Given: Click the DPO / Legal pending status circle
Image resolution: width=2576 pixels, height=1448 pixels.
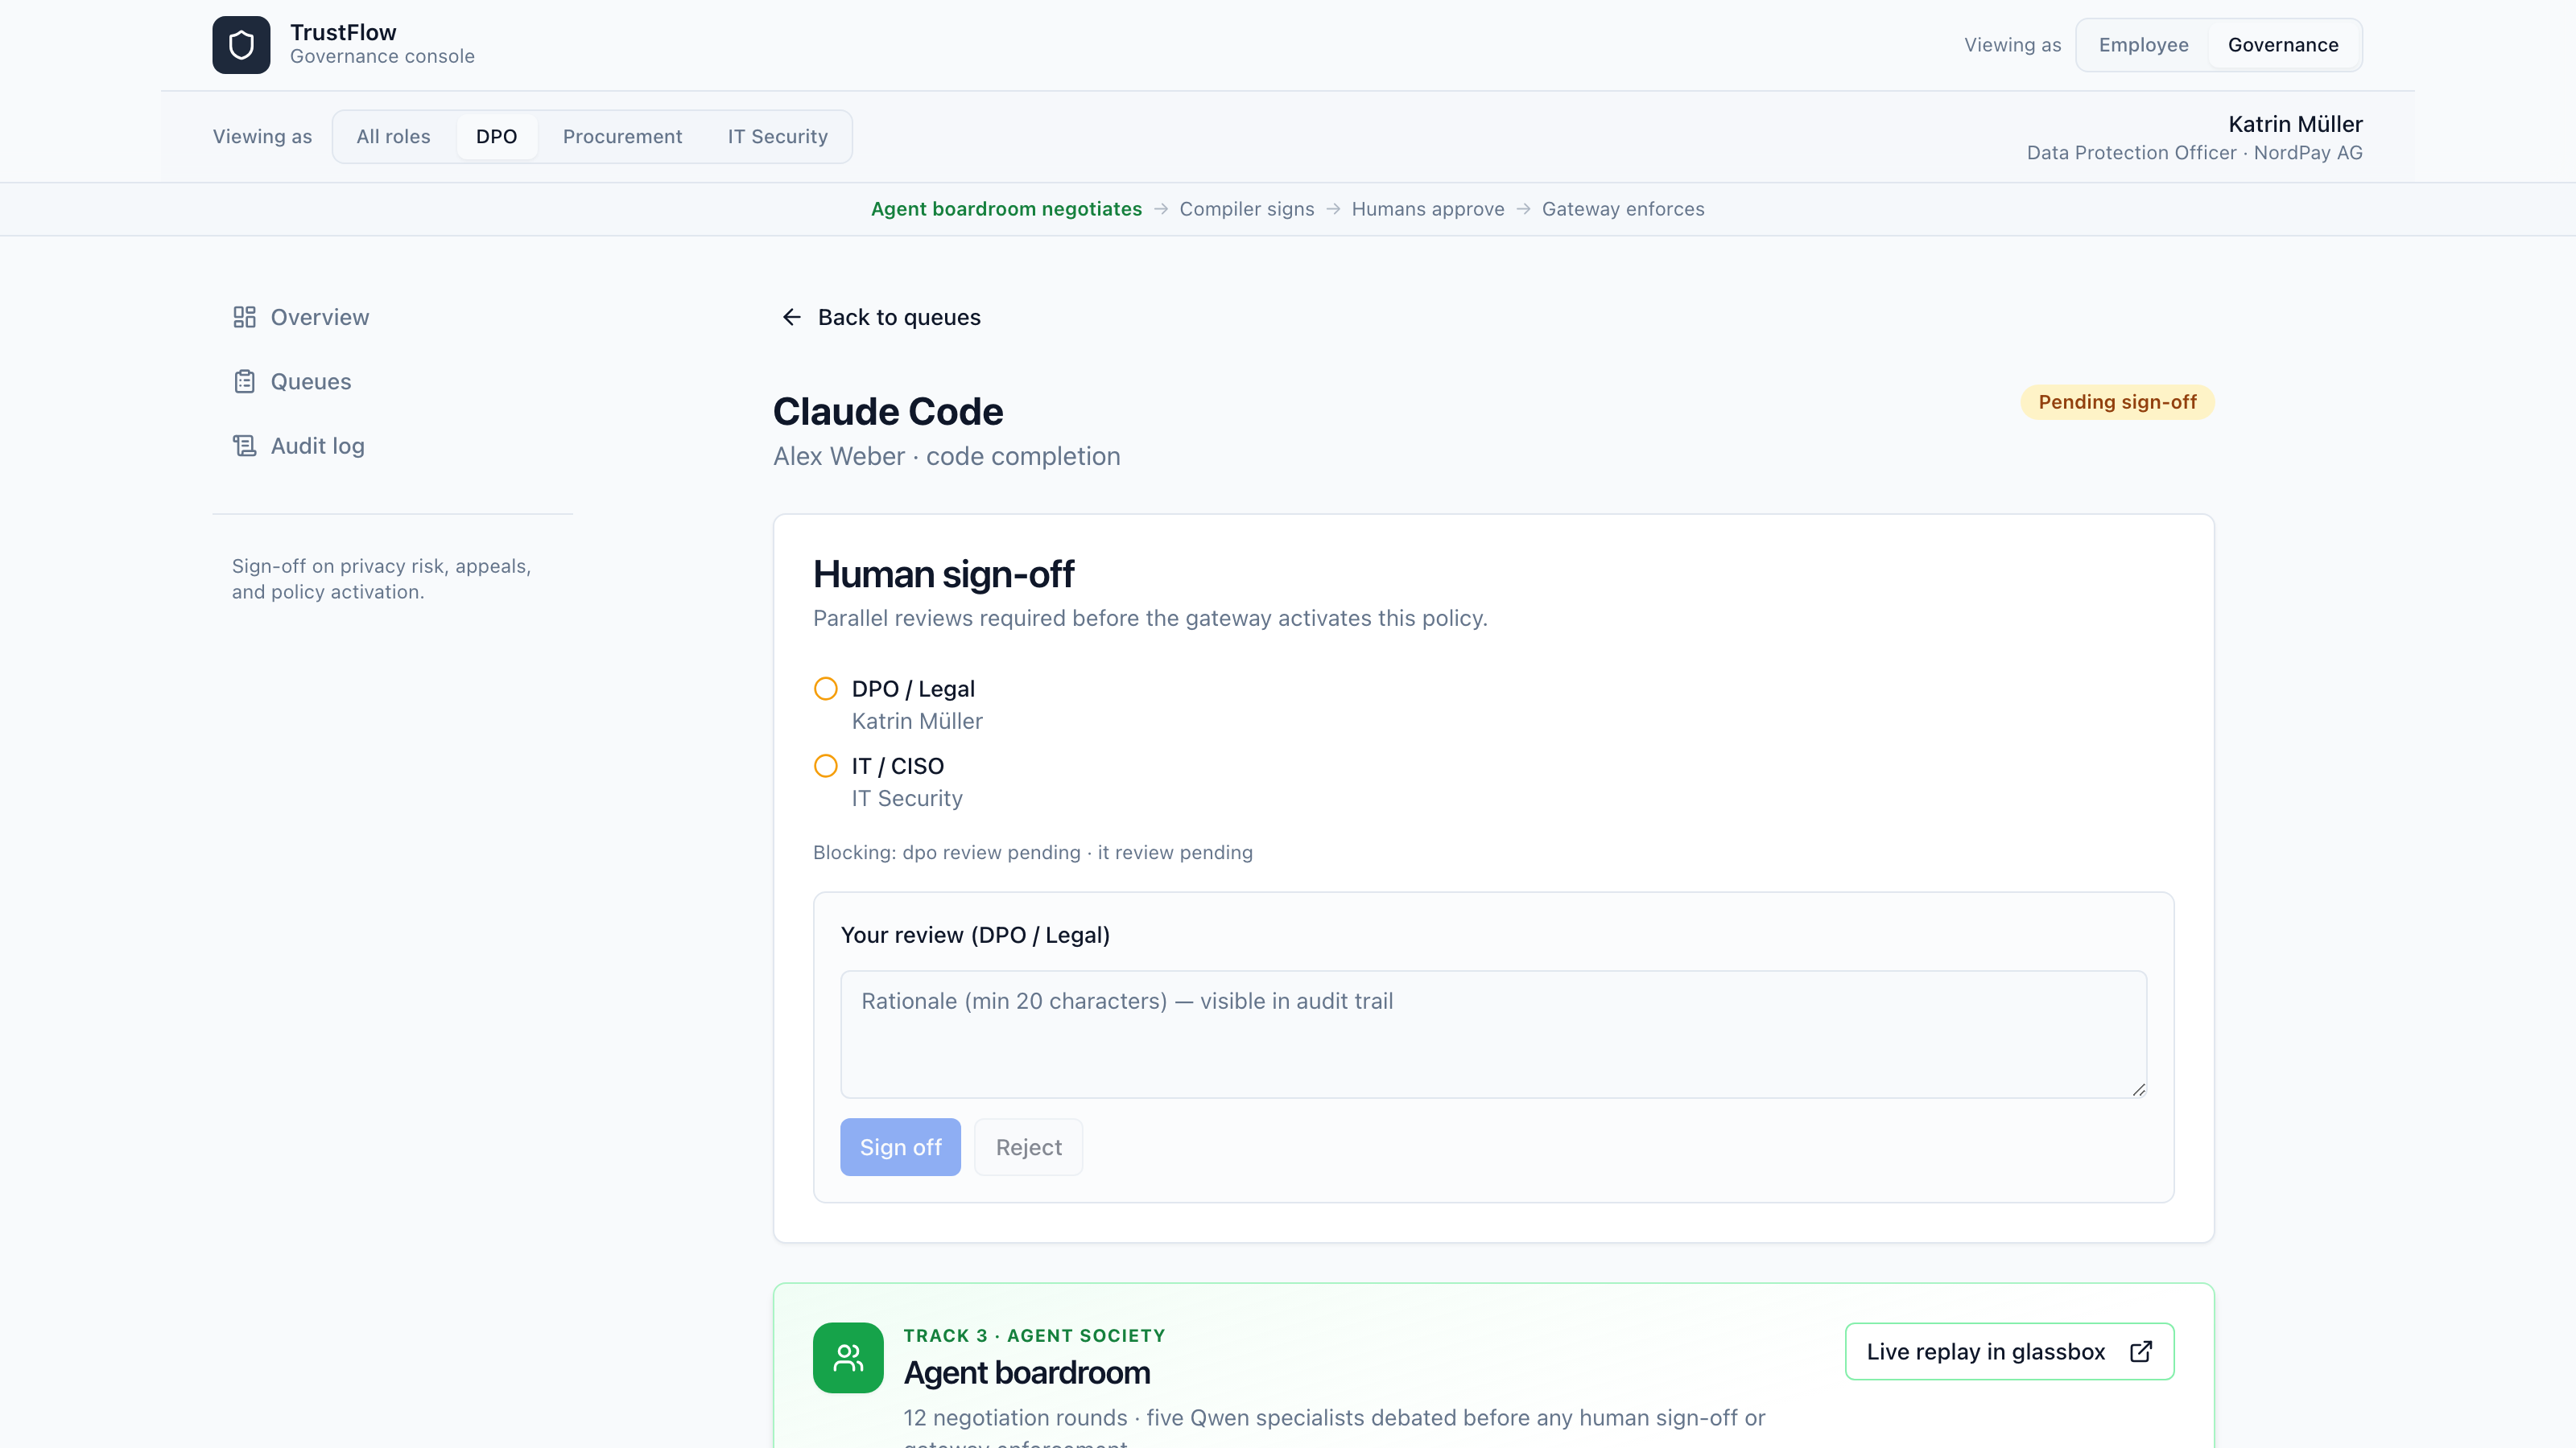Looking at the screenshot, I should pos(826,689).
